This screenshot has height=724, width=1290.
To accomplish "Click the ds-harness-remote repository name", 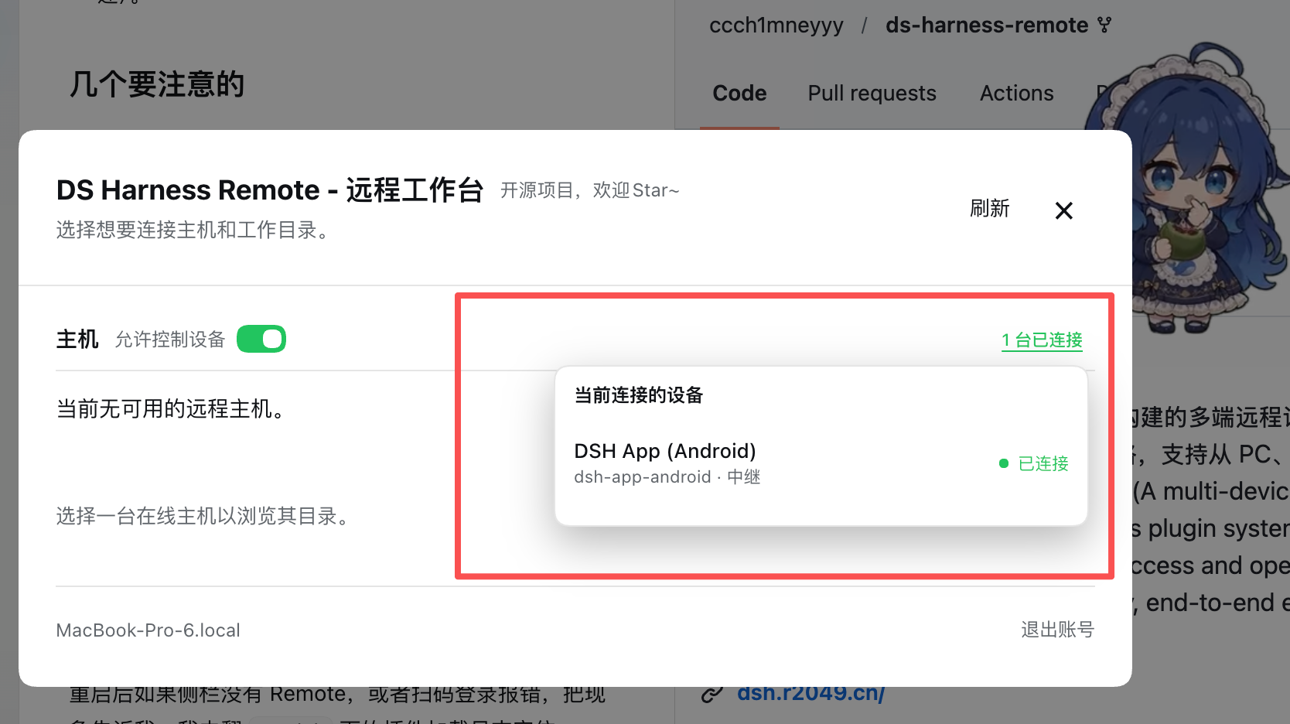I will pyautogui.click(x=987, y=26).
